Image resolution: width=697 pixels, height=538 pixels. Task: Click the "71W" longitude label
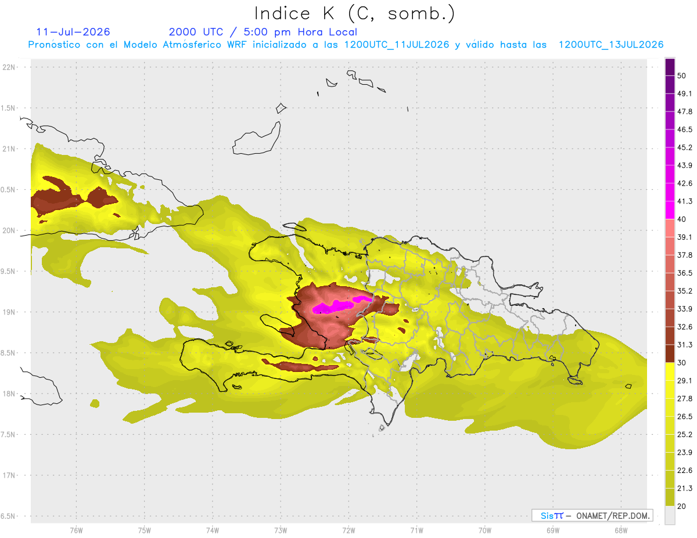click(416, 530)
